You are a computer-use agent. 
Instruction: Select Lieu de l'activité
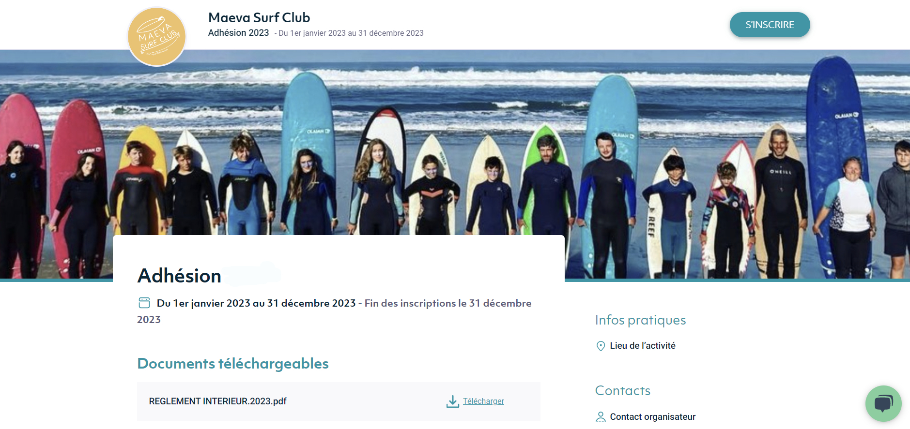pyautogui.click(x=642, y=346)
